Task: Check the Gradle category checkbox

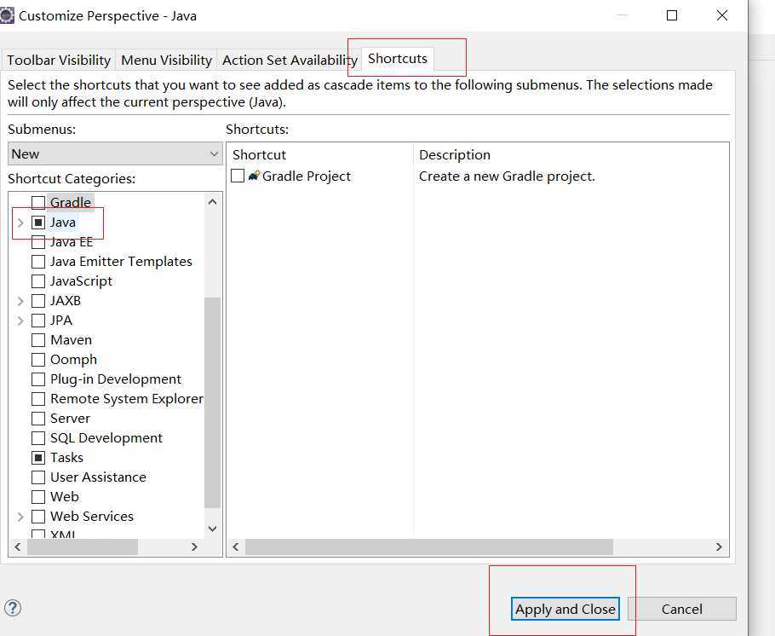Action: click(x=38, y=202)
